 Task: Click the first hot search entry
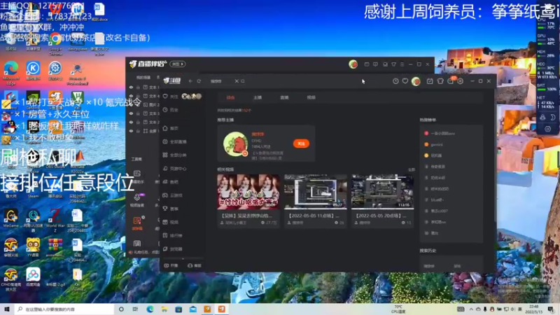tap(443, 134)
